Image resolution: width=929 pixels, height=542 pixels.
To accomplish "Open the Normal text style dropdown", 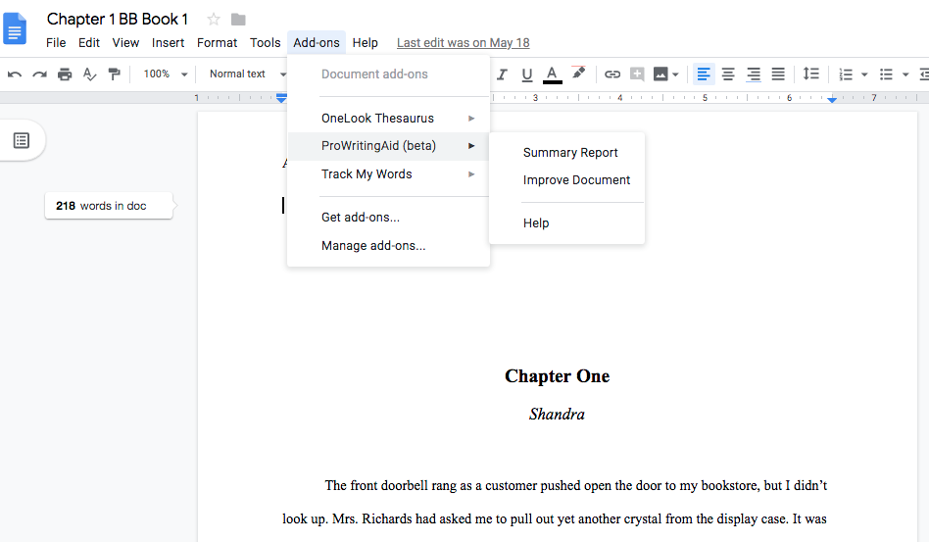I will pyautogui.click(x=245, y=74).
